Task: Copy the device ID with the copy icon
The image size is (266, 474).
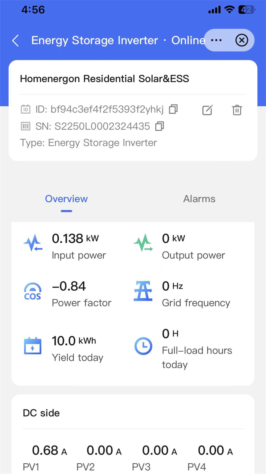Action: [x=173, y=109]
